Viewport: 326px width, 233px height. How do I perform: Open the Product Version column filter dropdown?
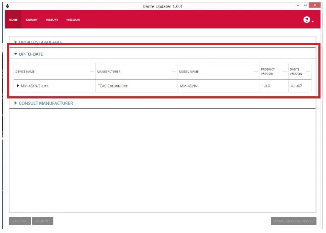[284, 72]
